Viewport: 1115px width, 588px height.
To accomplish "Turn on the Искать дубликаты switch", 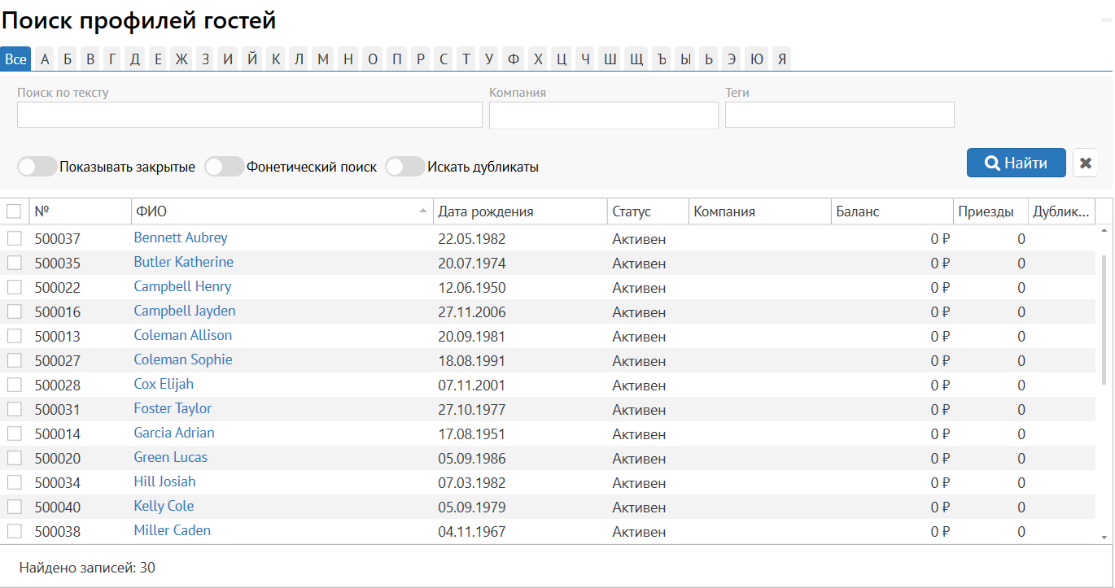I will pyautogui.click(x=405, y=167).
